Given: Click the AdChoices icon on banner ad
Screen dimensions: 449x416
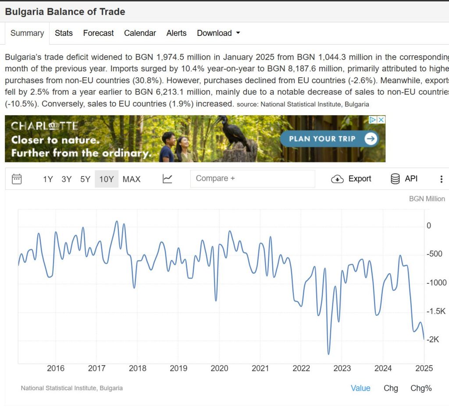Looking at the screenshot, I should [373, 120].
